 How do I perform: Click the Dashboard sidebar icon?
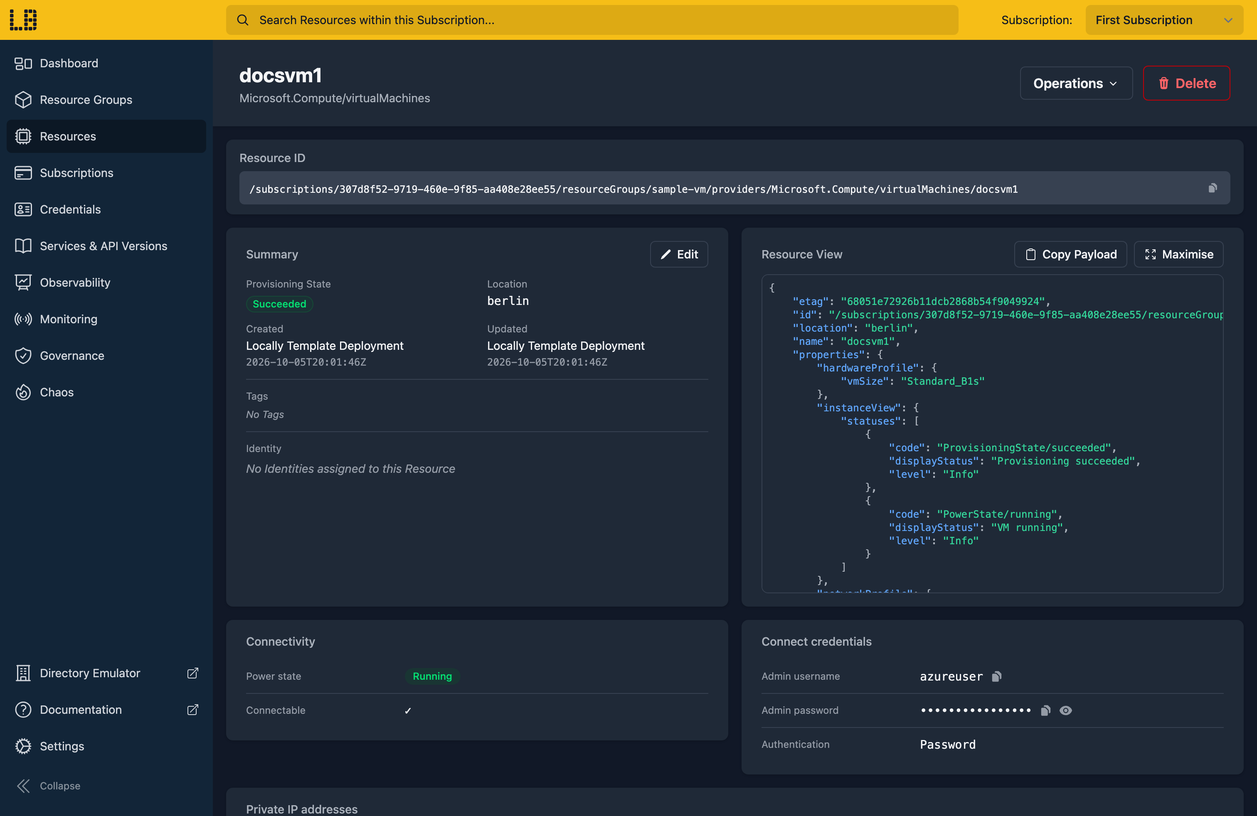tap(23, 63)
